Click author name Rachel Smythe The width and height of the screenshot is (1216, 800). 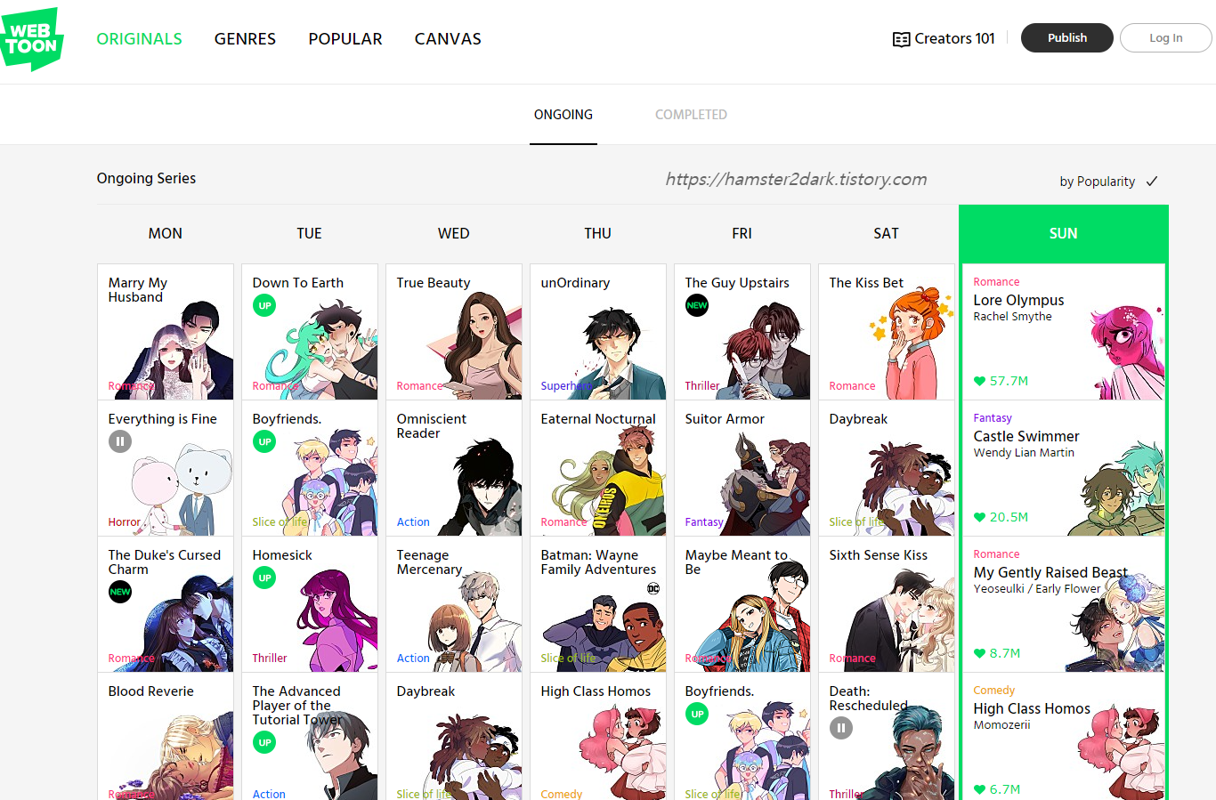coord(1012,317)
